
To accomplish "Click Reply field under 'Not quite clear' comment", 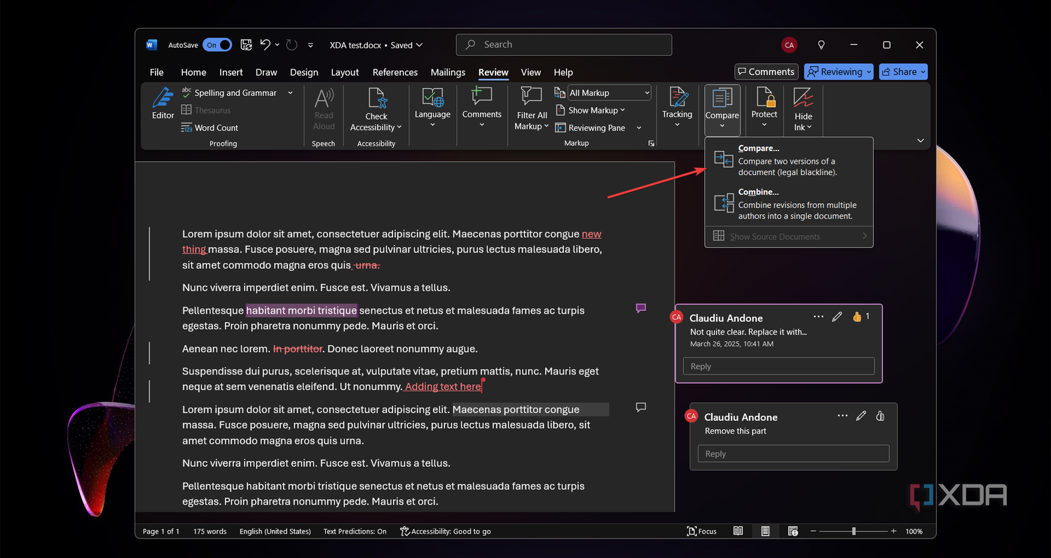I will (778, 366).
